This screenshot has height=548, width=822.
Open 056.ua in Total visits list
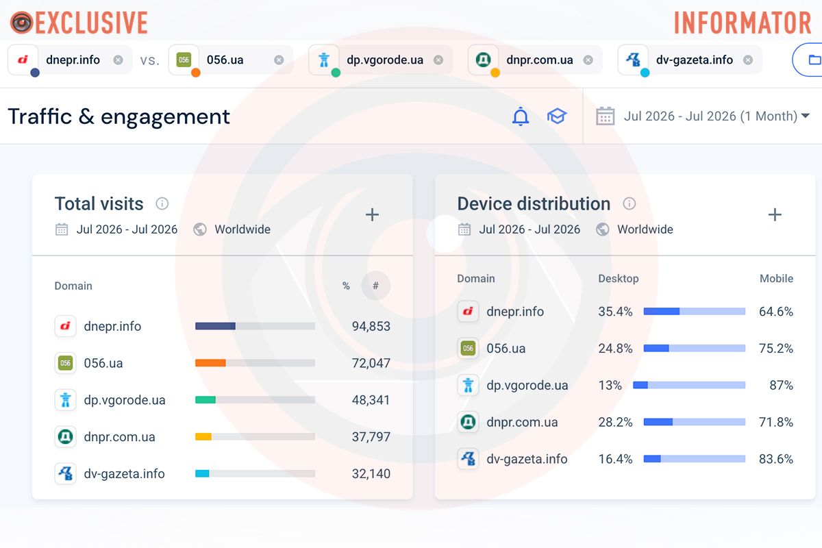103,363
